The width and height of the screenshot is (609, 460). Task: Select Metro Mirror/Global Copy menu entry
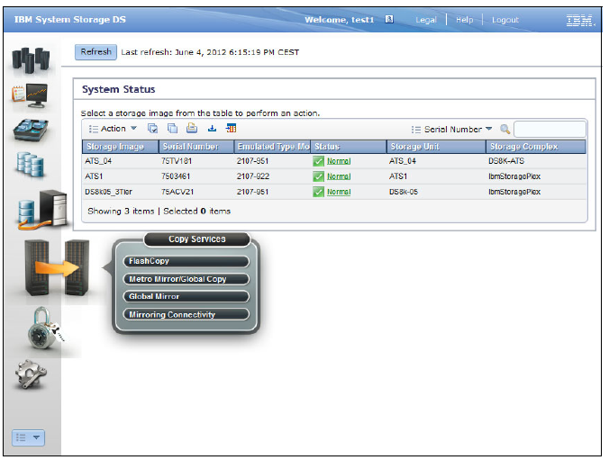[x=186, y=279]
